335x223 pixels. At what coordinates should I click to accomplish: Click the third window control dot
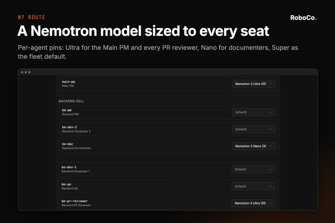[29, 72]
